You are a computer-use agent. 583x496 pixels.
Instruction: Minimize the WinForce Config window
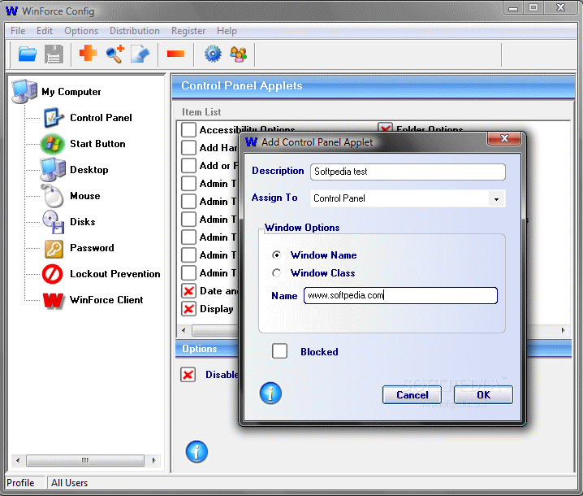tap(513, 8)
